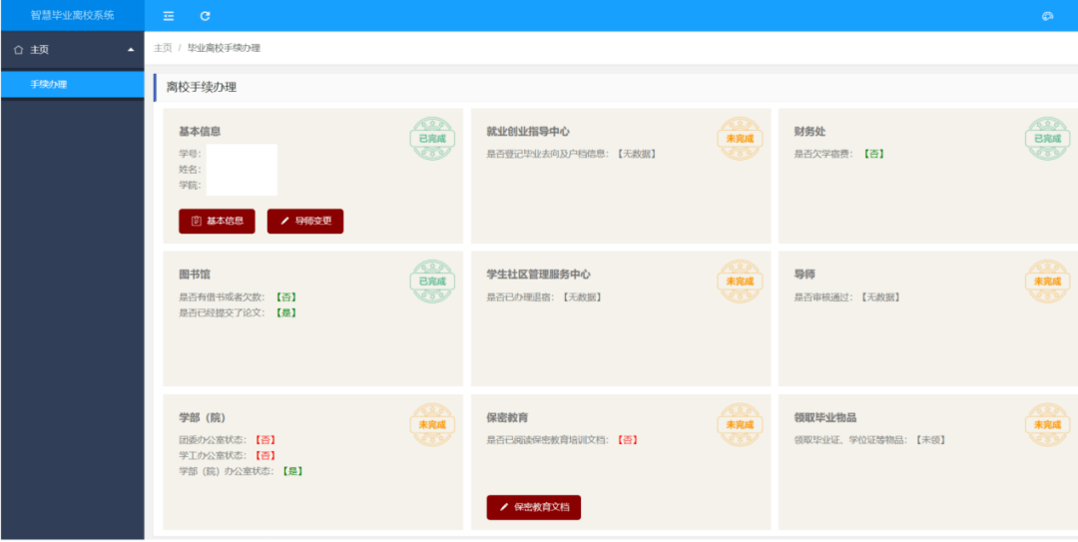This screenshot has height=542, width=1078.
Task: Click the 就业创业指导中心 card title
Action: [x=528, y=132]
